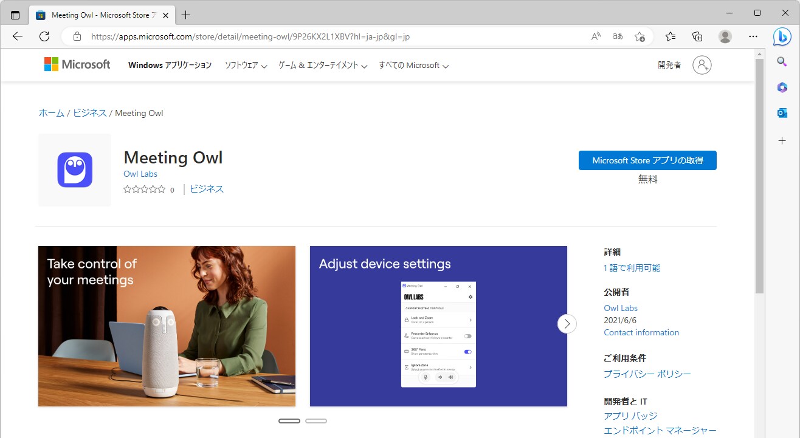Image resolution: width=800 pixels, height=438 pixels.
Task: Open アプリ バッジ link
Action: 630,416
